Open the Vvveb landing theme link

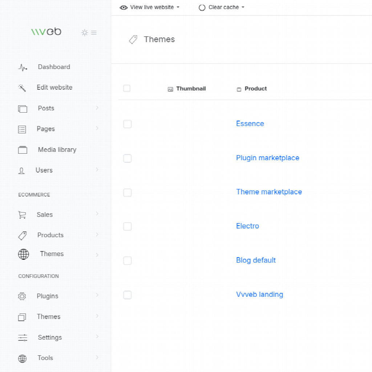pos(259,295)
